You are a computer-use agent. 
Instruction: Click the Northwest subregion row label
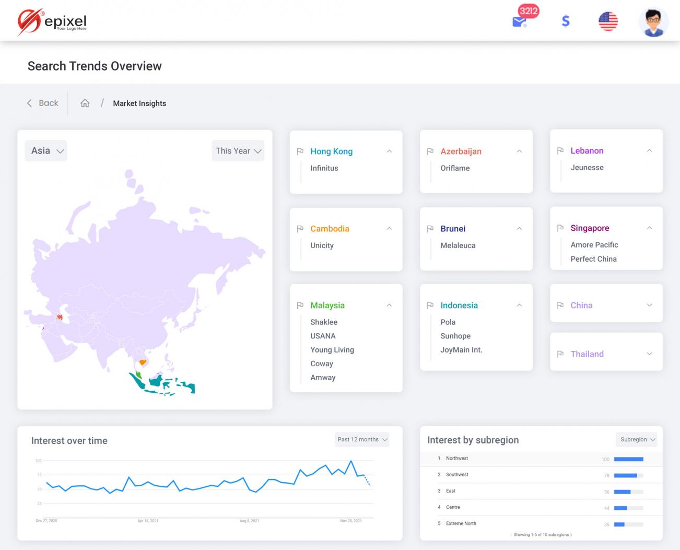[457, 459]
